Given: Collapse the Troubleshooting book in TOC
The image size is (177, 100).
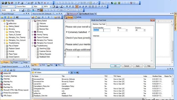Looking at the screenshot, I should pos(33,46).
